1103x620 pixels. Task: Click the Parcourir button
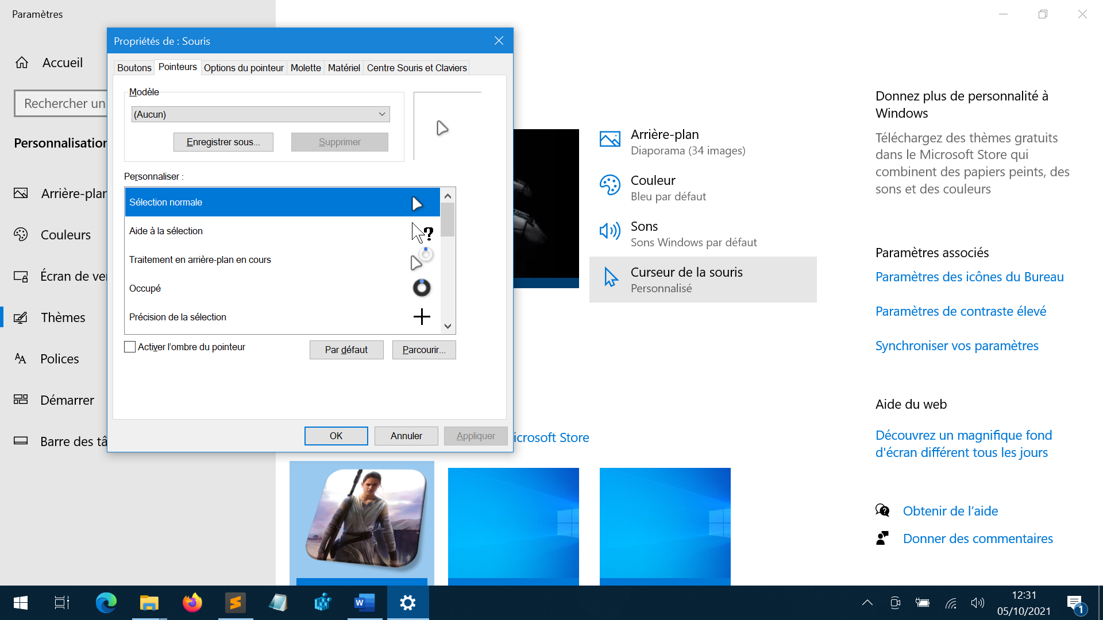(x=424, y=350)
